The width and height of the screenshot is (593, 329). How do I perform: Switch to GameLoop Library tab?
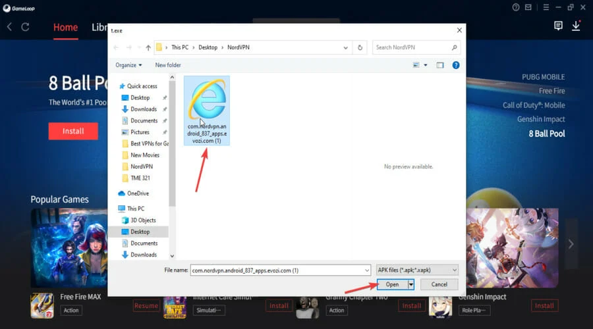[99, 27]
